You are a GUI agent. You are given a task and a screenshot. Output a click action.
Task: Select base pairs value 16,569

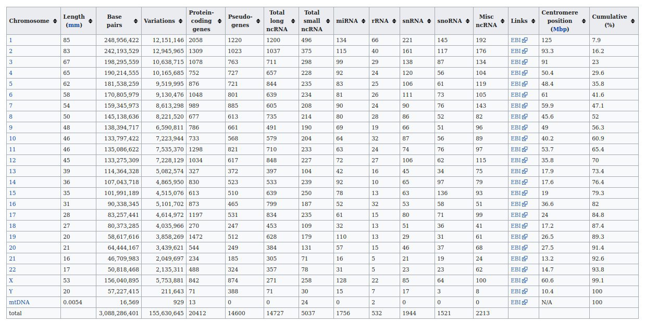pos(129,302)
